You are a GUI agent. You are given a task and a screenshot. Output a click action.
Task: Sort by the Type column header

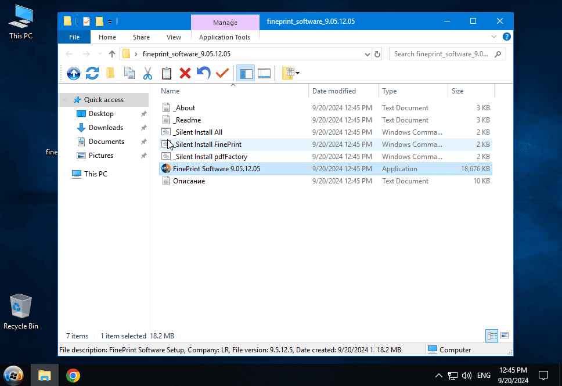point(413,91)
